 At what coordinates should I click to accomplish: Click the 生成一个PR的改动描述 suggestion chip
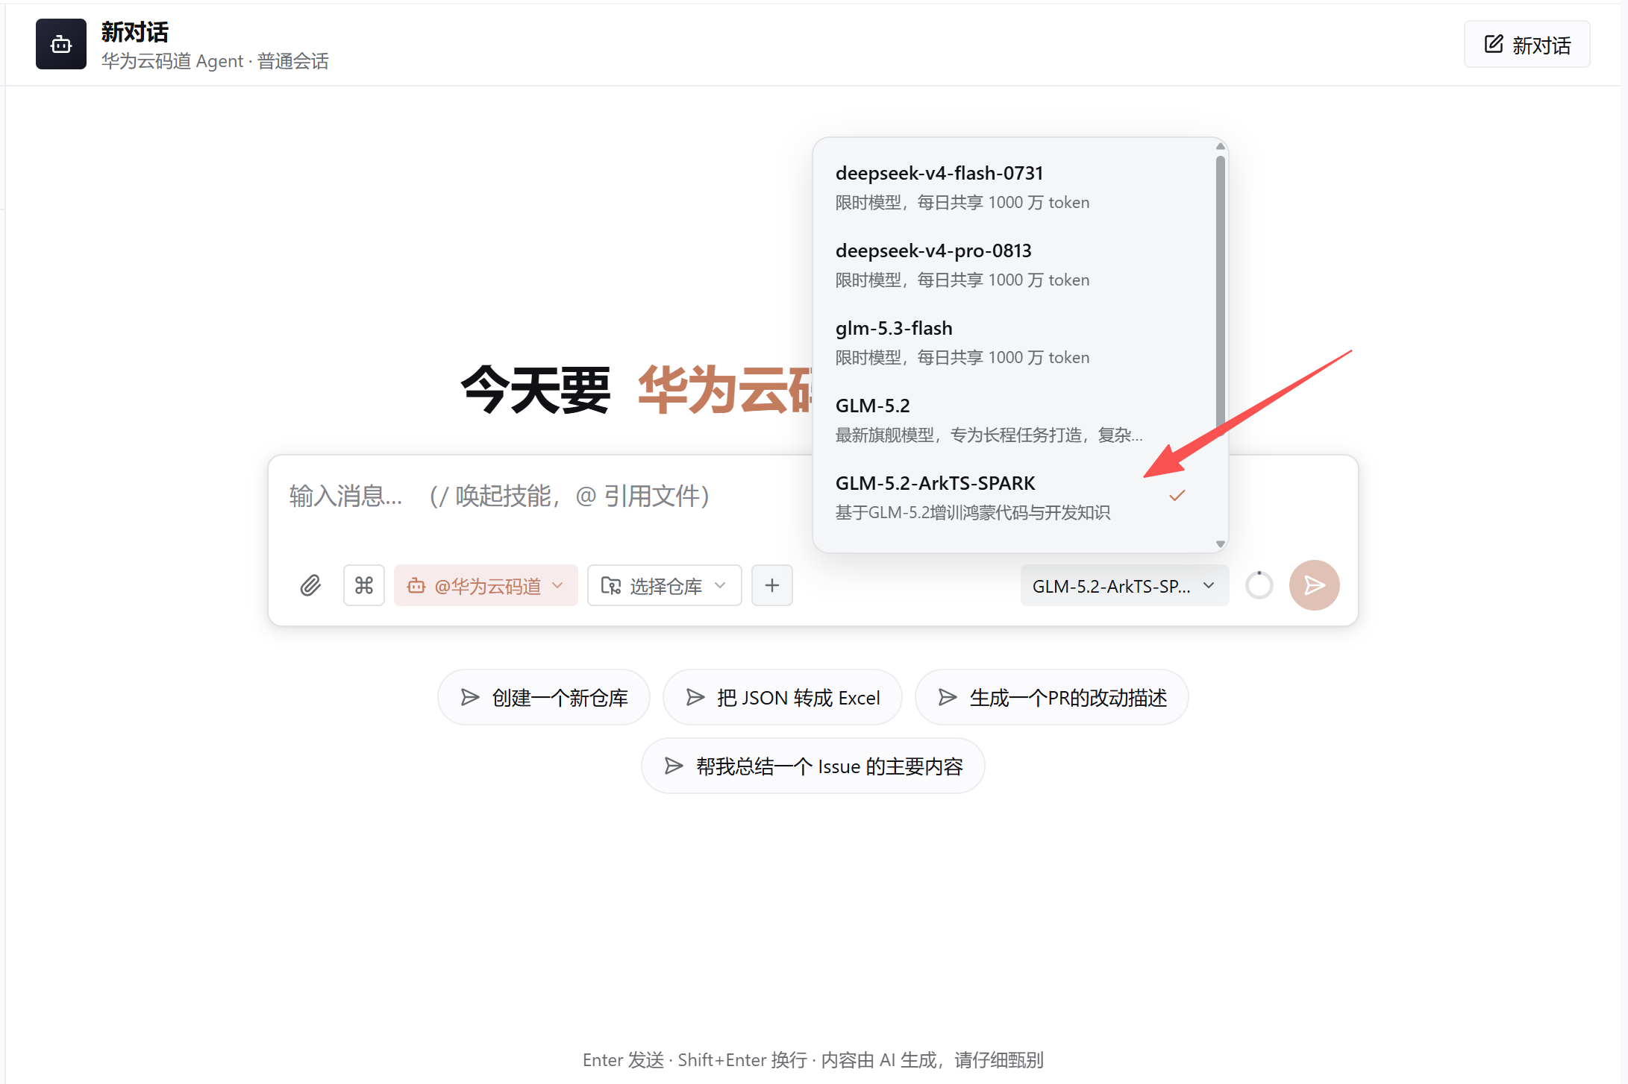point(1052,697)
